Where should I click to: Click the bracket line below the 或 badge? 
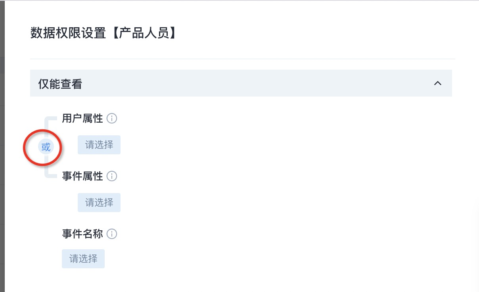coord(47,167)
